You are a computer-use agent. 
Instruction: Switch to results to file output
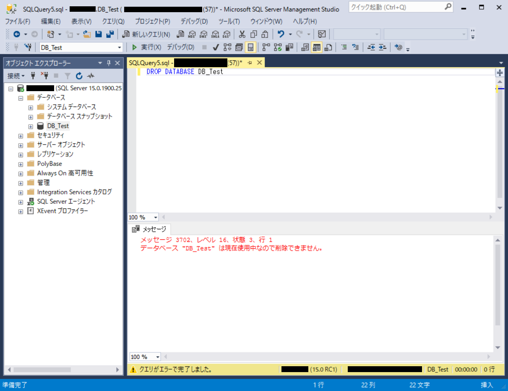point(328,47)
